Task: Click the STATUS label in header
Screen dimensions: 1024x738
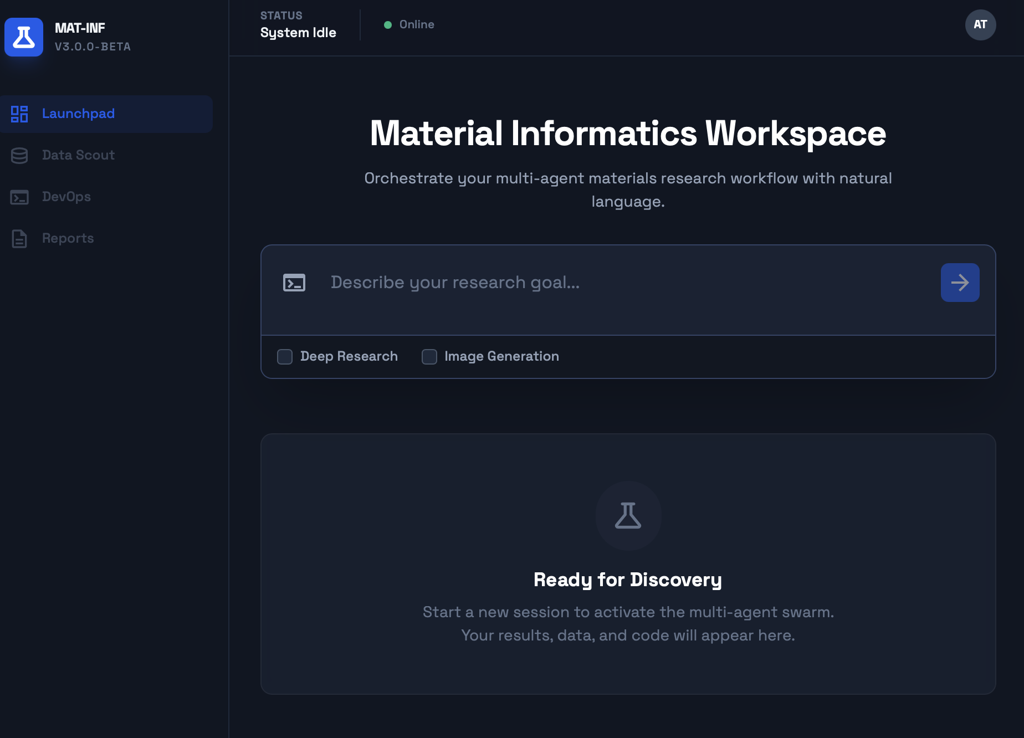Action: (x=281, y=16)
